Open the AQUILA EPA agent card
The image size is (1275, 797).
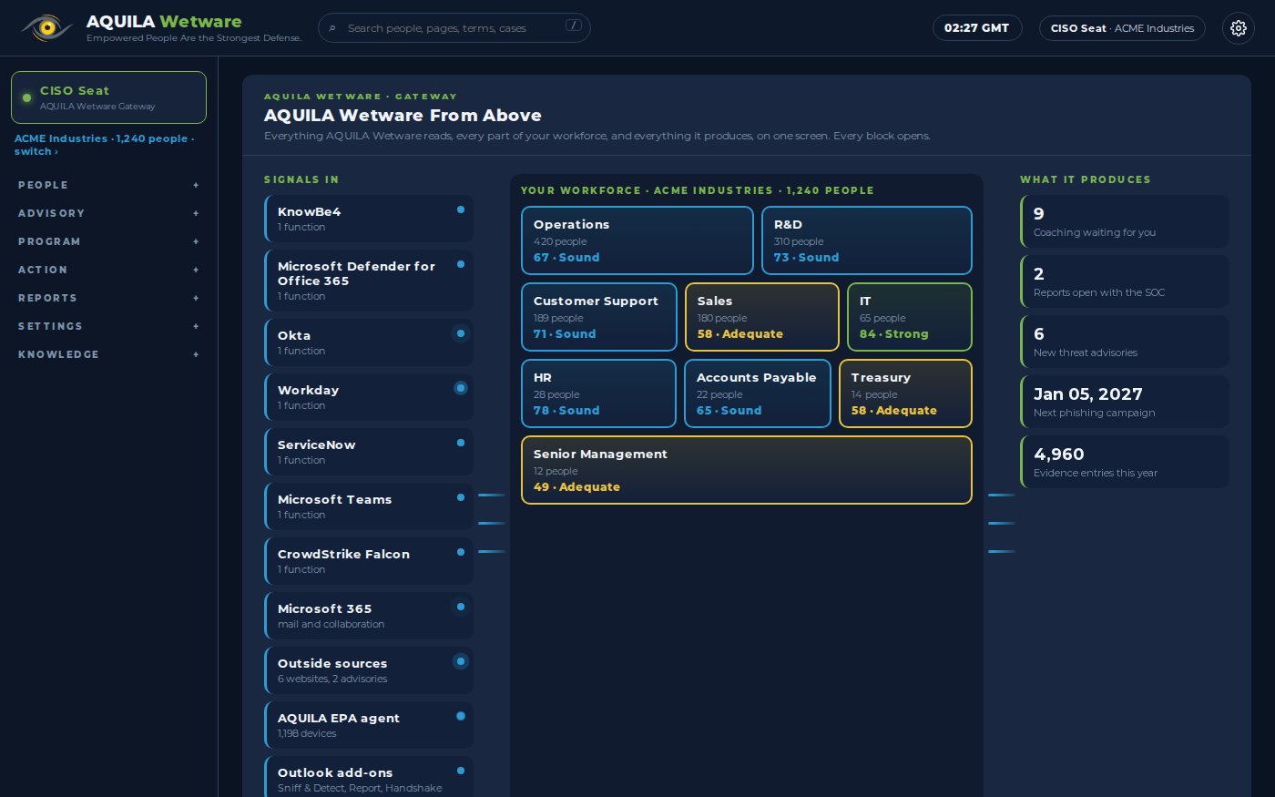pos(369,725)
